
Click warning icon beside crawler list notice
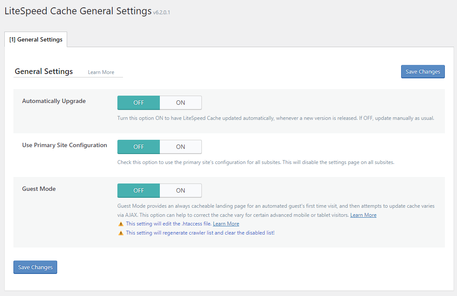(121, 233)
